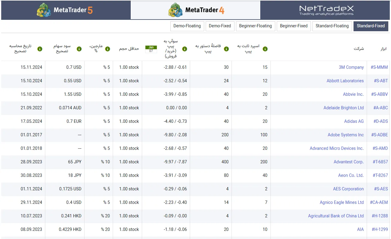Open info tooltip for fixed spread column
The width and height of the screenshot is (391, 239).
point(264,49)
